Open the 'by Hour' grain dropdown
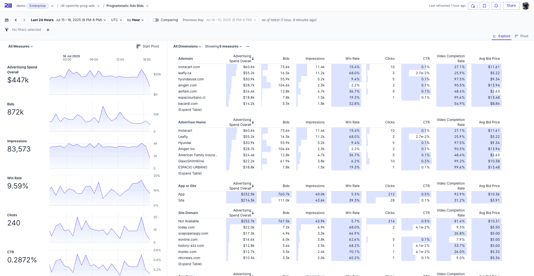This screenshot has height=276, width=534. [136, 20]
